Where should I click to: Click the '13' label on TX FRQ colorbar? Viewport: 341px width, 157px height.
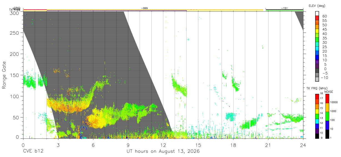click(322, 118)
